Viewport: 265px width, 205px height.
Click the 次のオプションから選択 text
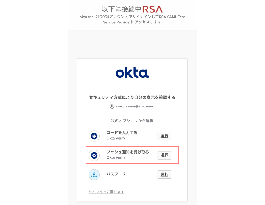pos(132,121)
